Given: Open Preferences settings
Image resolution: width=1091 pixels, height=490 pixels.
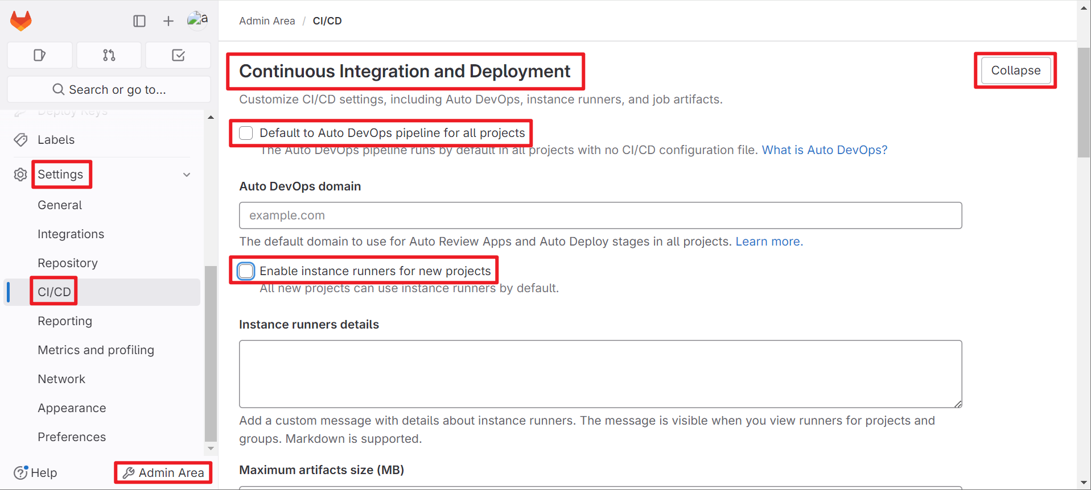Looking at the screenshot, I should [72, 437].
